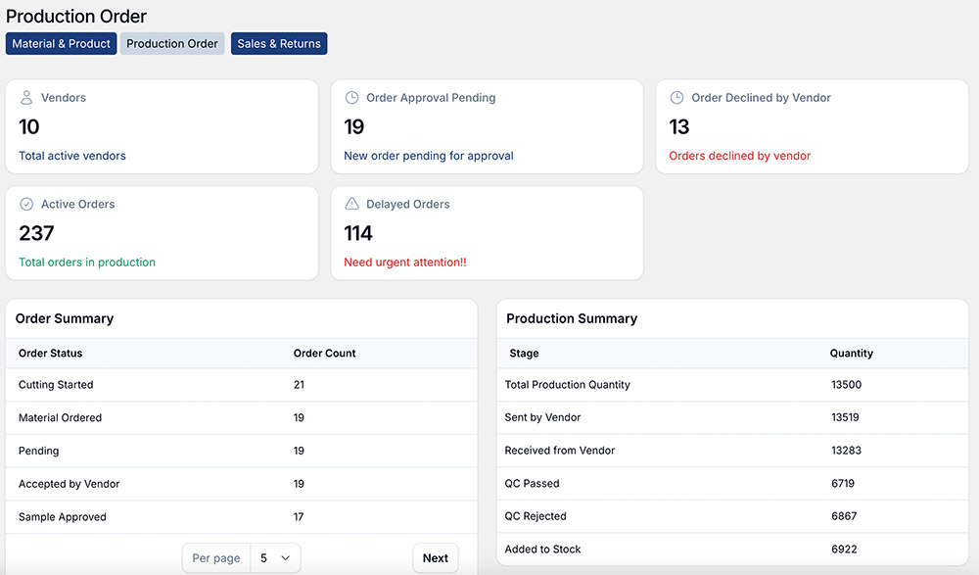The width and height of the screenshot is (979, 575).
Task: Switch to Material & Product tab
Action: click(x=62, y=44)
